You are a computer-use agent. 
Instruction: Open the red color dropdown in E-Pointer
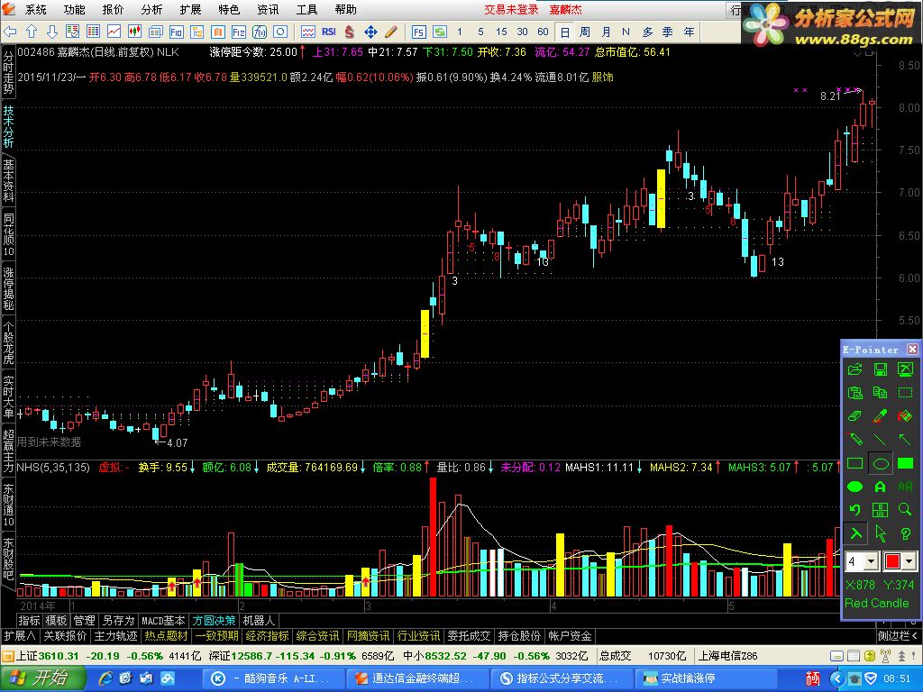point(909,561)
